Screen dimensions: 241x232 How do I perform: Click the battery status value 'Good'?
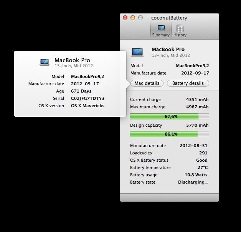pos(202,160)
